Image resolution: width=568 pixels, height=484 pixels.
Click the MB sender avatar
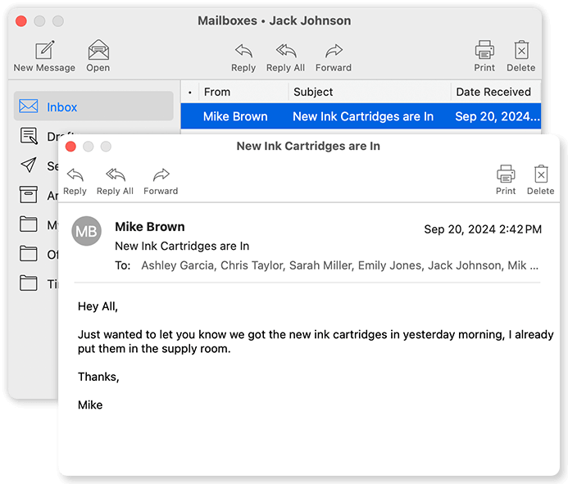86,231
